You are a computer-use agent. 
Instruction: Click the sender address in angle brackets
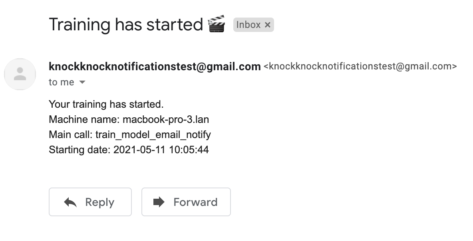(360, 66)
